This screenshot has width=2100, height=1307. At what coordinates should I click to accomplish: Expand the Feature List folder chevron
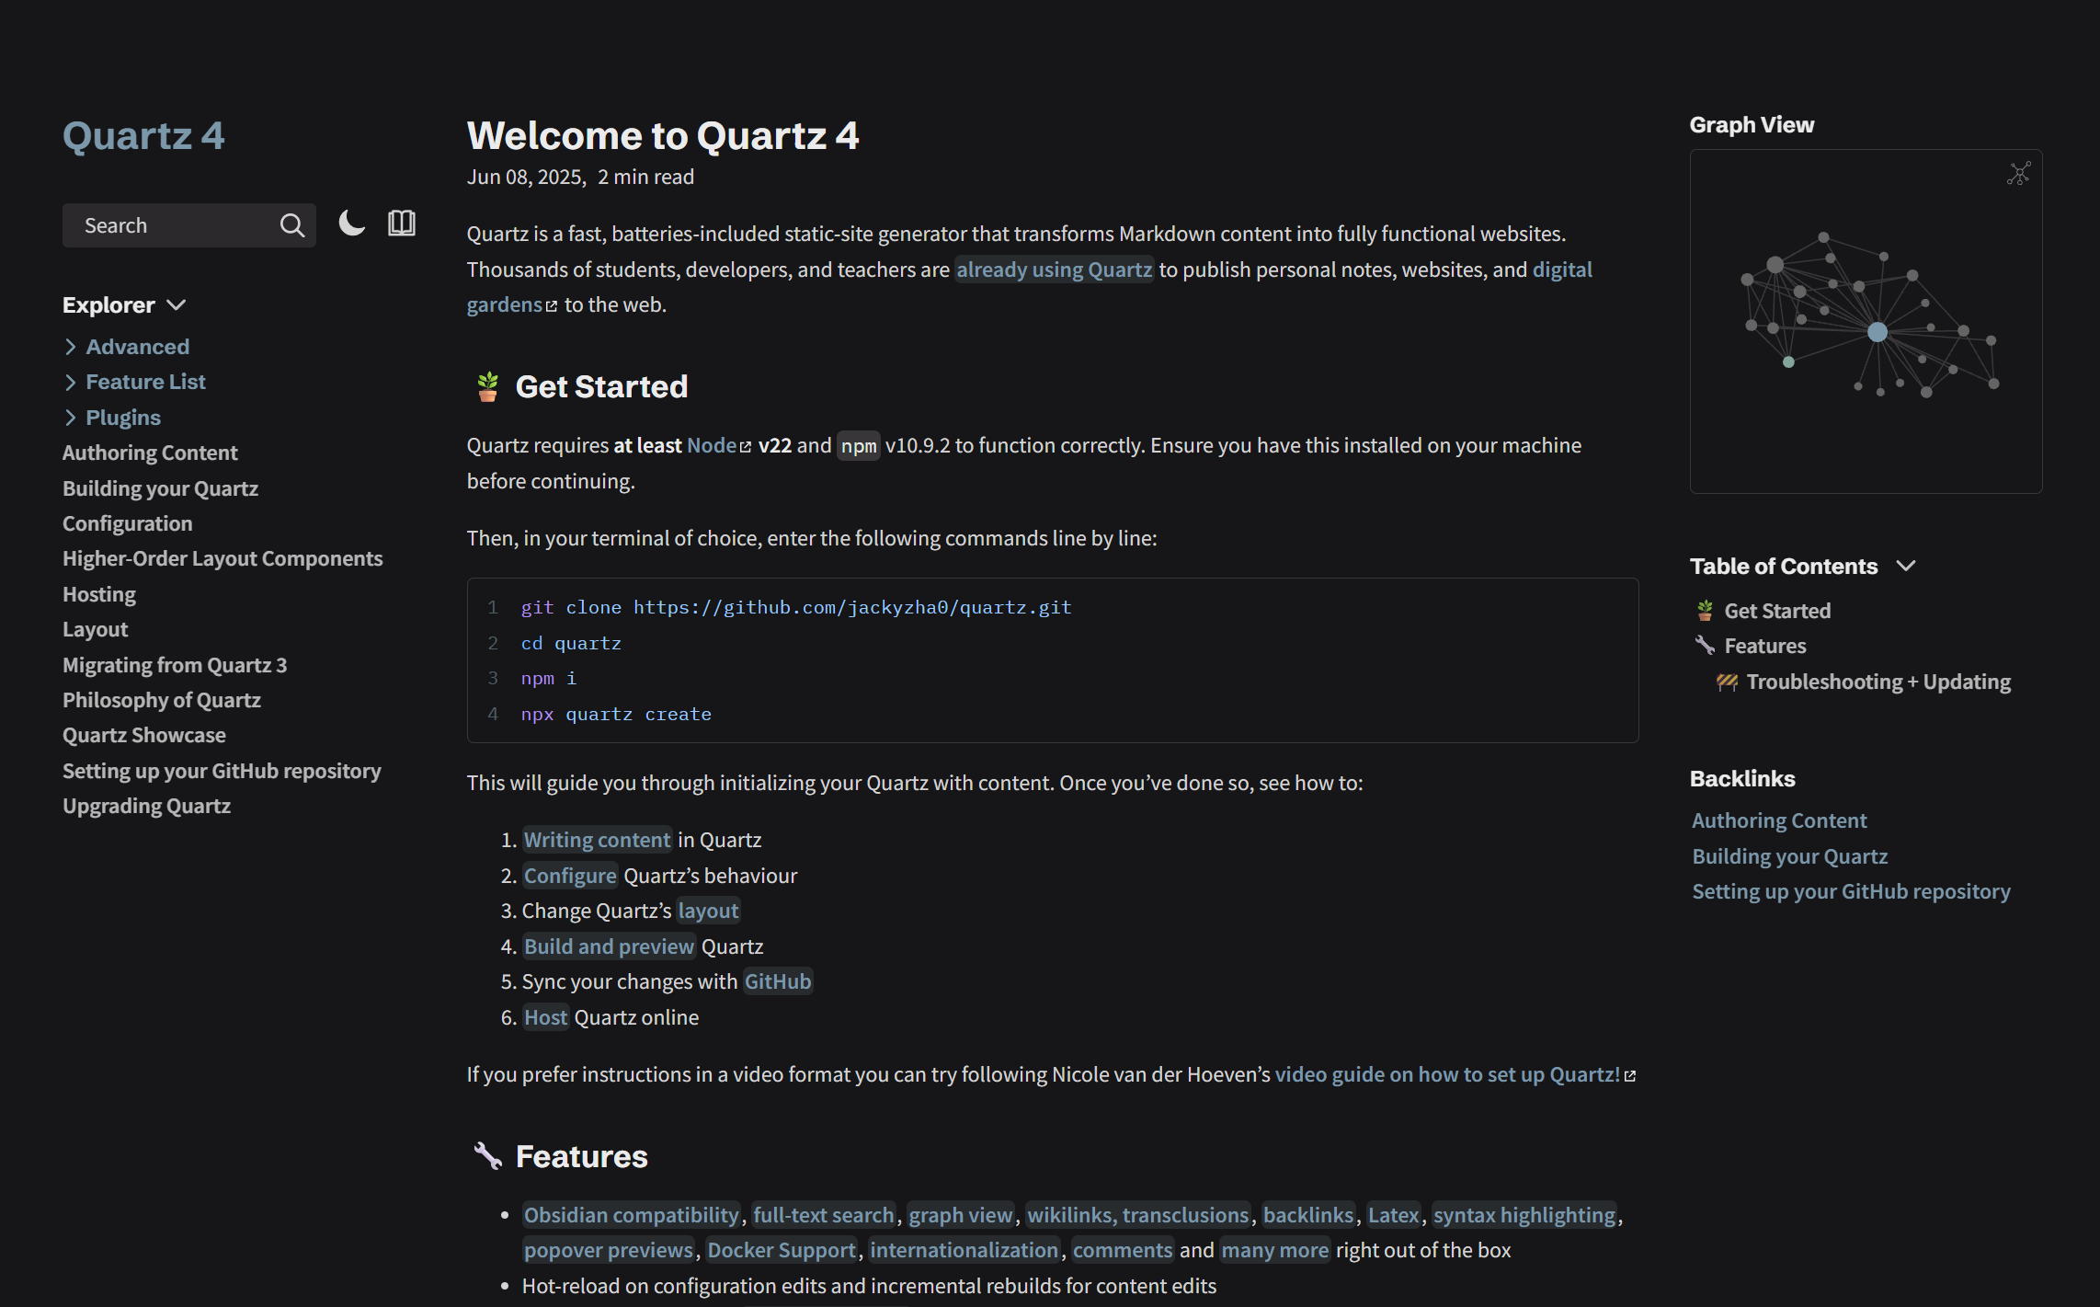(x=71, y=382)
